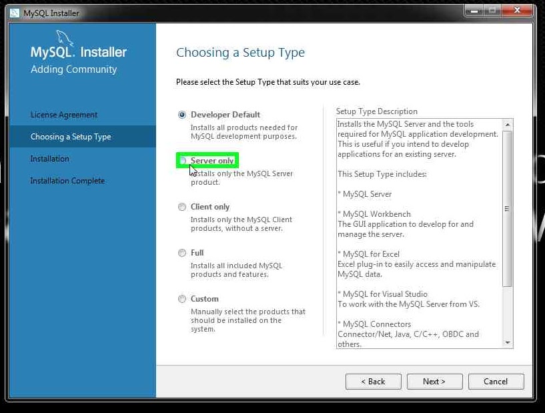The image size is (545, 413).
Task: Choose the Client only installation option
Action: pos(182,207)
